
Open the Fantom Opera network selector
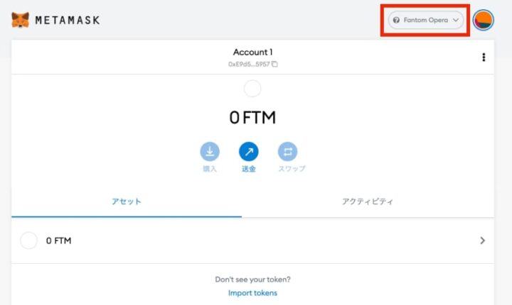[426, 21]
